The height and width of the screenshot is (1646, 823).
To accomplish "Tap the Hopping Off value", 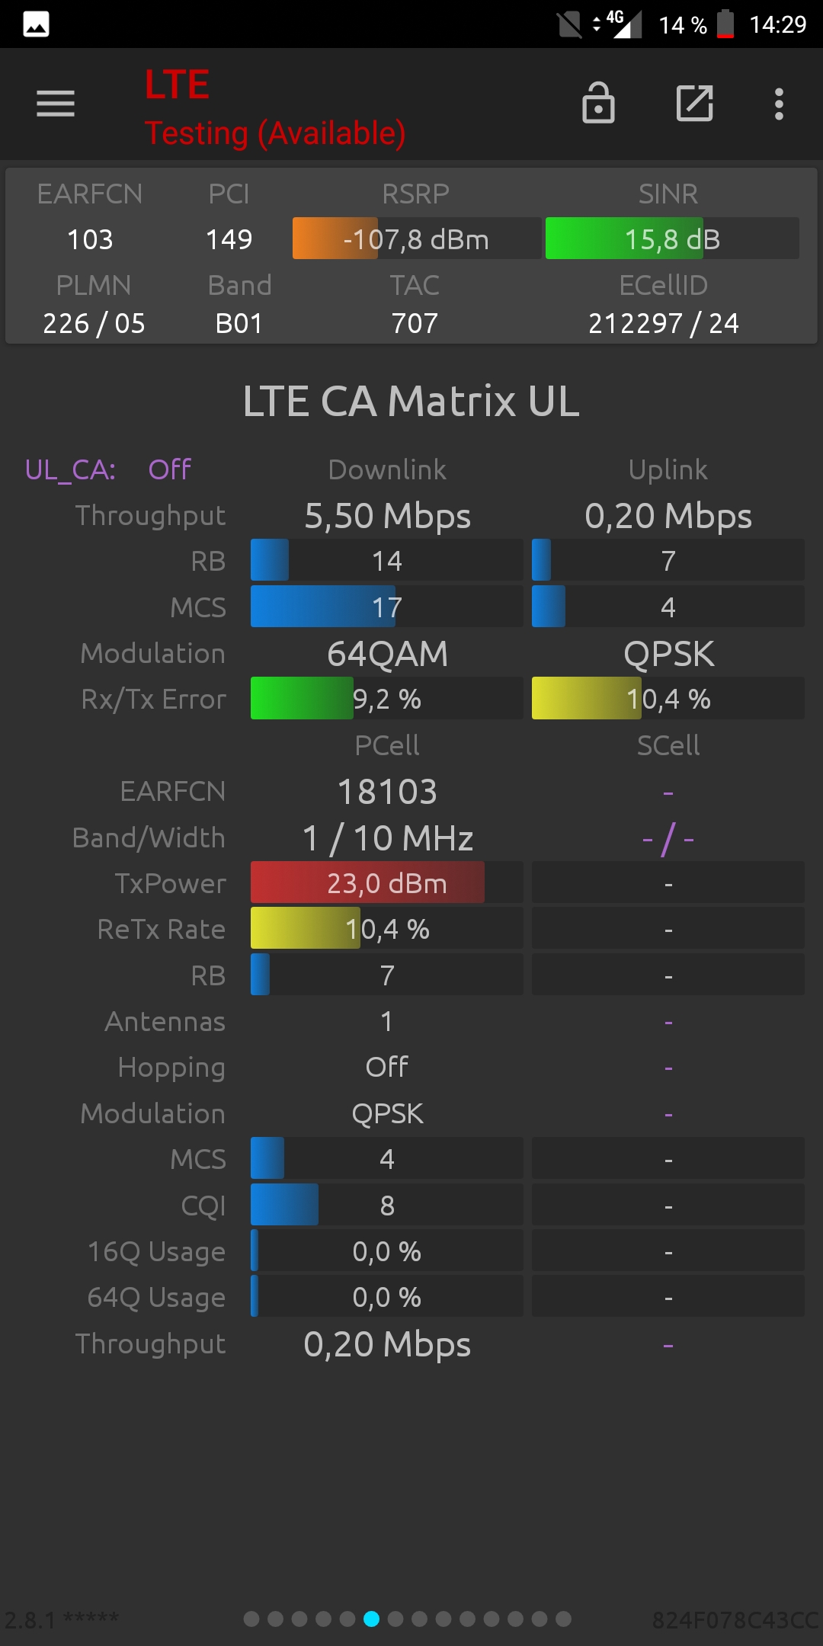I will click(387, 1067).
